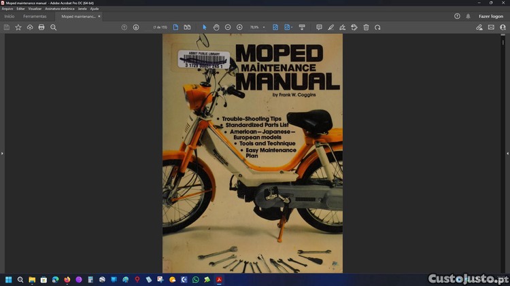
Task: Go to next page arrow
Action: tap(136, 27)
